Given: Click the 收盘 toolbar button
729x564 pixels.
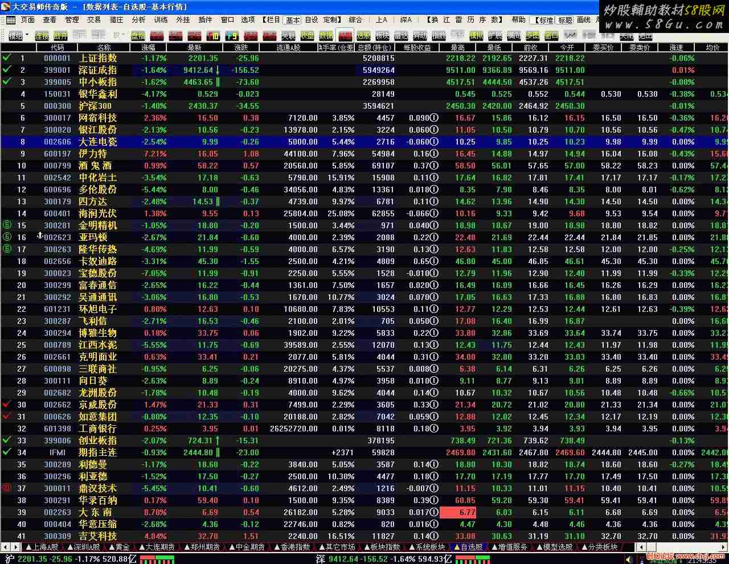Looking at the screenshot, I should pyautogui.click(x=307, y=36).
